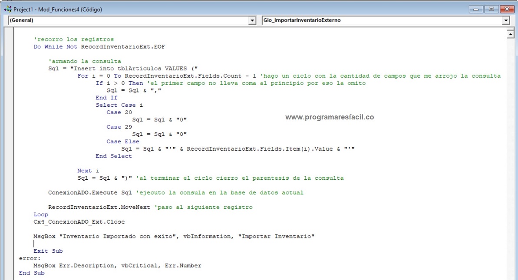Click the www.programaresfacil.co watermark text

point(329,117)
